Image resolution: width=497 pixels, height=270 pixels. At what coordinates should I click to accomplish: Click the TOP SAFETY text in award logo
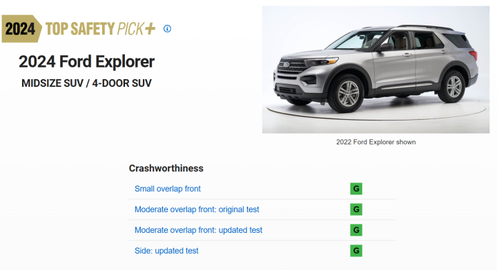pyautogui.click(x=80, y=29)
